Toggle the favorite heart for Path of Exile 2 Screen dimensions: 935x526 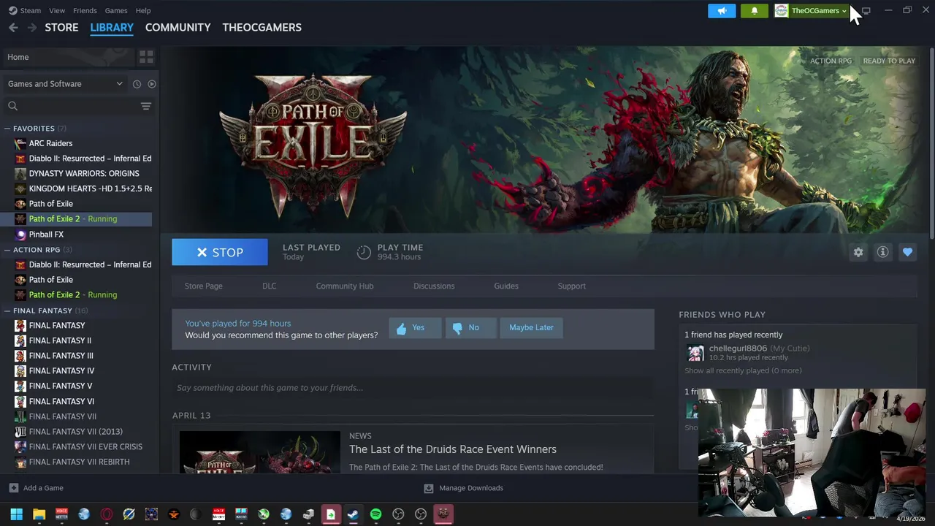pyautogui.click(x=907, y=252)
